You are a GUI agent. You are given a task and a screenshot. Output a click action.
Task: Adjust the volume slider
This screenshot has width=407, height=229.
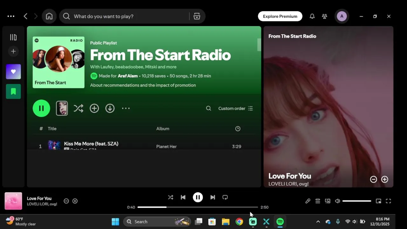click(x=357, y=201)
